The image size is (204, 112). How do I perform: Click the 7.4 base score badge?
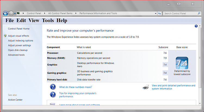182,63
